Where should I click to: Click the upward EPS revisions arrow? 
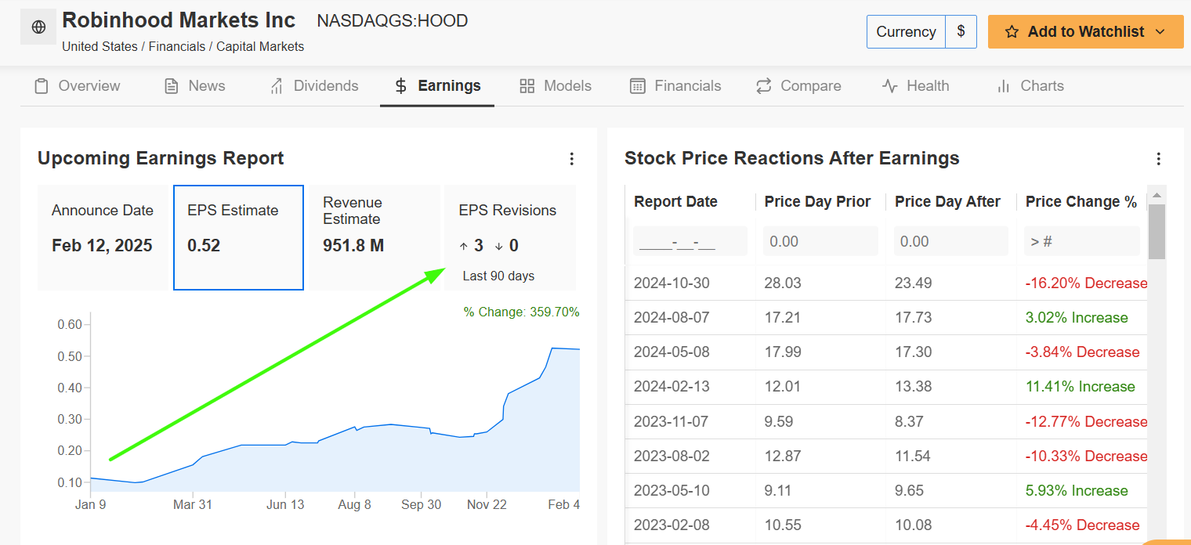(464, 246)
